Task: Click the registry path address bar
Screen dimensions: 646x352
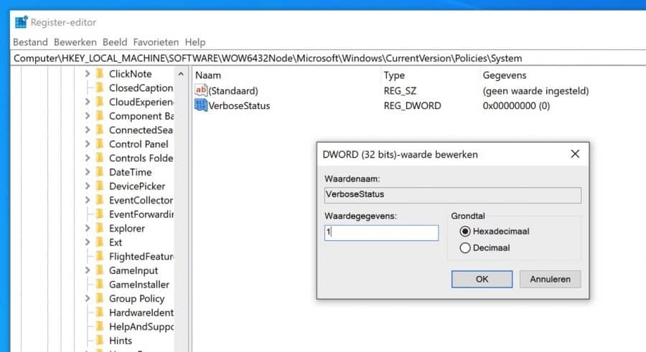Action: click(328, 58)
